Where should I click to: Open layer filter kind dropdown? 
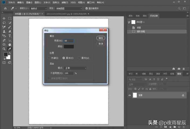[135, 79]
